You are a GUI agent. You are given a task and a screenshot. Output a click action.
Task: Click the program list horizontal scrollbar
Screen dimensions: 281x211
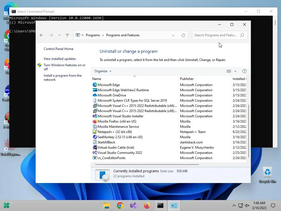pyautogui.click(x=147, y=164)
